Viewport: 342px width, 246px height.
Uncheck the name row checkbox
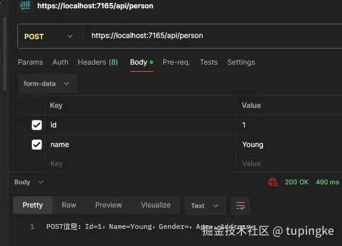pyautogui.click(x=37, y=145)
